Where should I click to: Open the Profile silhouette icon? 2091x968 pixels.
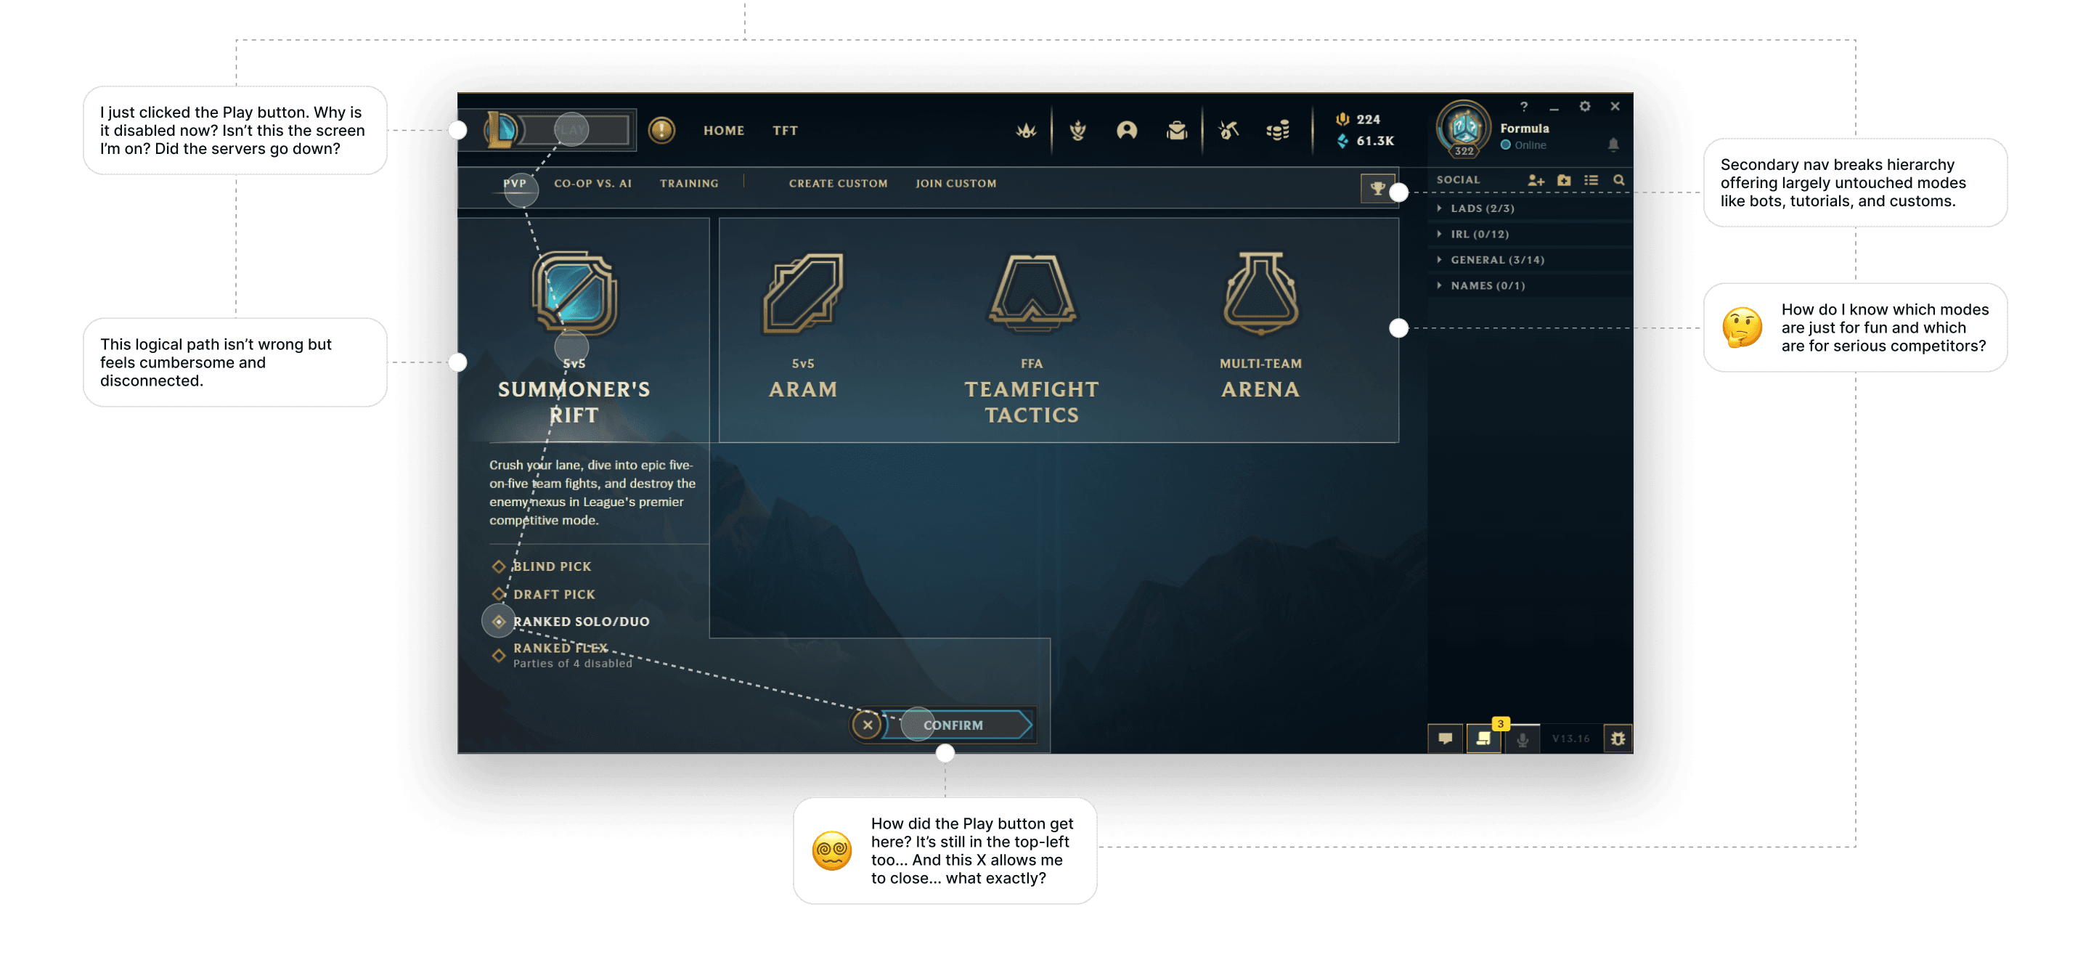coord(1127,130)
